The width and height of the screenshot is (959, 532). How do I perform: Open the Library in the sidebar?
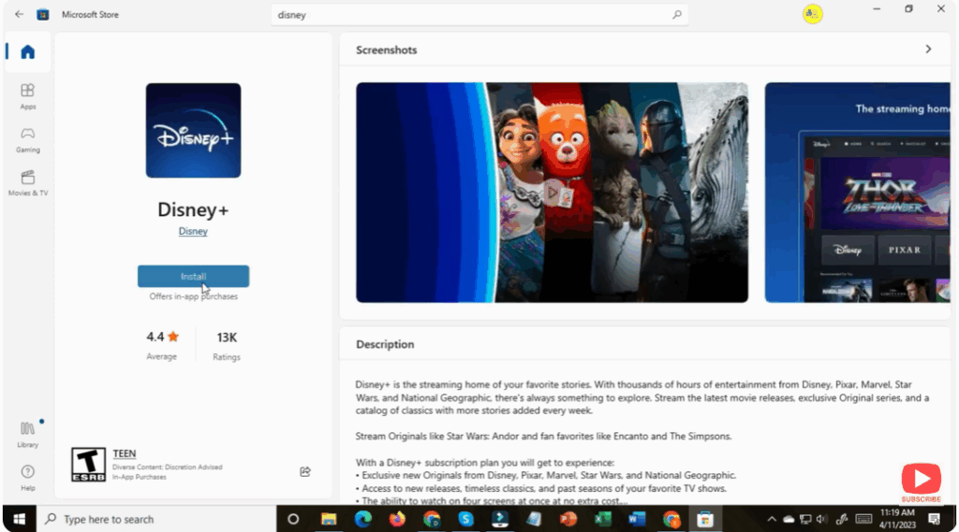pyautogui.click(x=27, y=434)
